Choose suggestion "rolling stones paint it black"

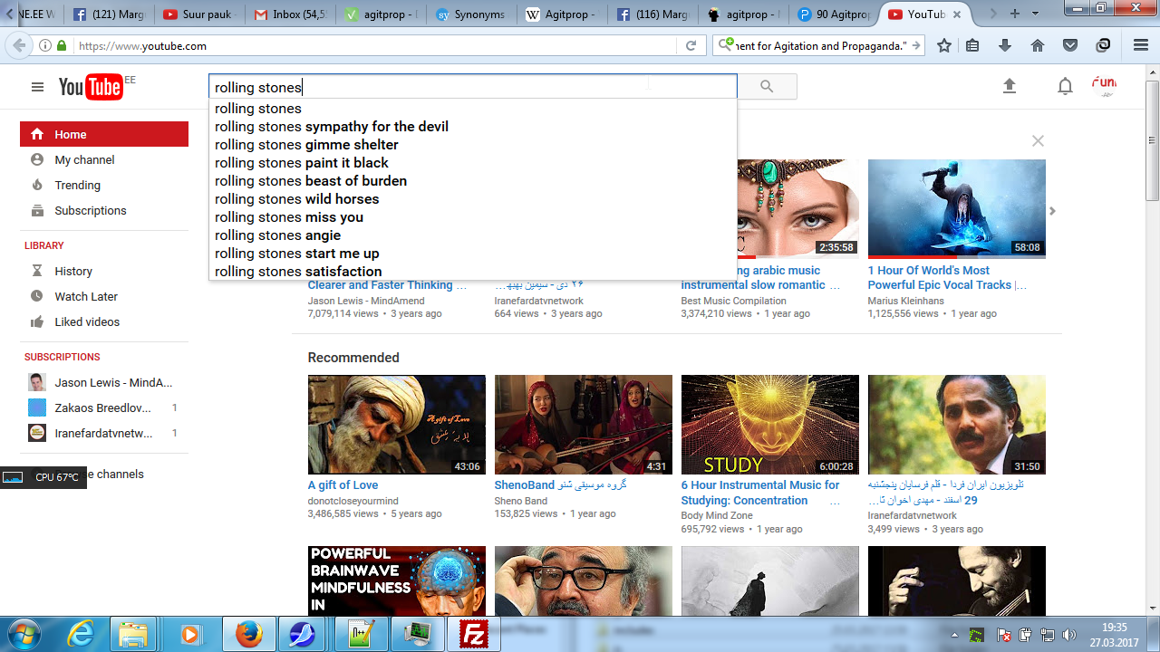pyautogui.click(x=473, y=163)
